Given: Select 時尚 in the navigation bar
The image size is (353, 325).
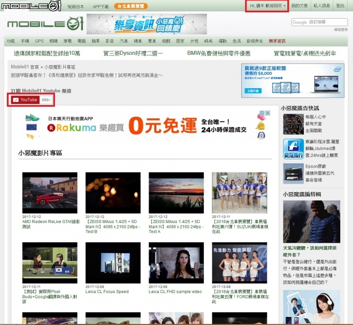Looking at the screenshot, I should (x=208, y=41).
